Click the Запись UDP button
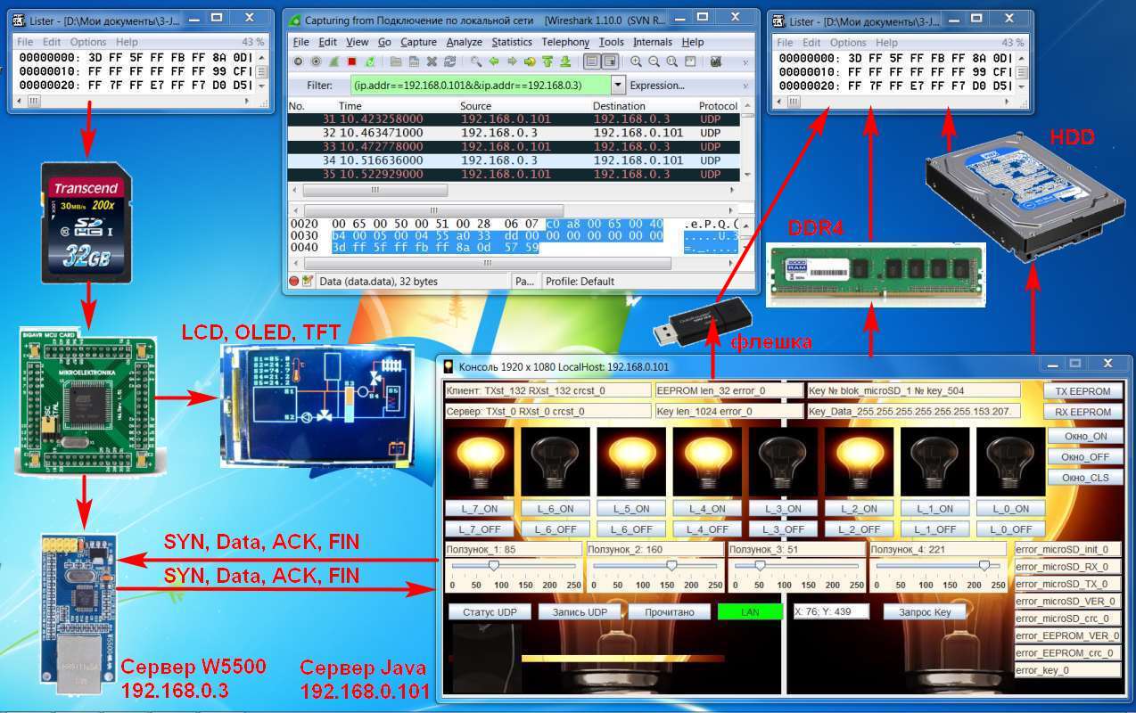The width and height of the screenshot is (1136, 713). point(580,611)
